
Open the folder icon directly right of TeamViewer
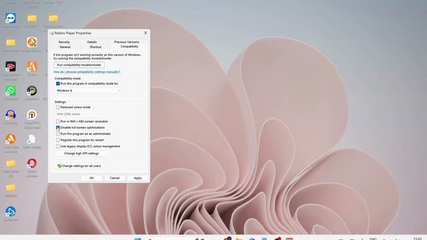[32, 18]
